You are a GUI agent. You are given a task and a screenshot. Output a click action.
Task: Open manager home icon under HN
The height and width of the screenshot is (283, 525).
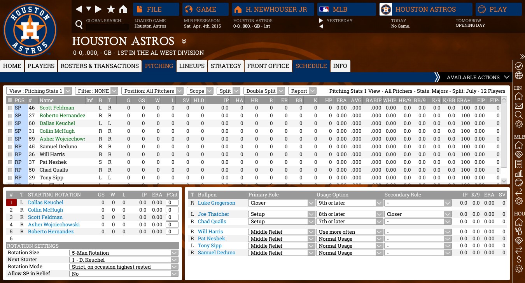(x=518, y=97)
